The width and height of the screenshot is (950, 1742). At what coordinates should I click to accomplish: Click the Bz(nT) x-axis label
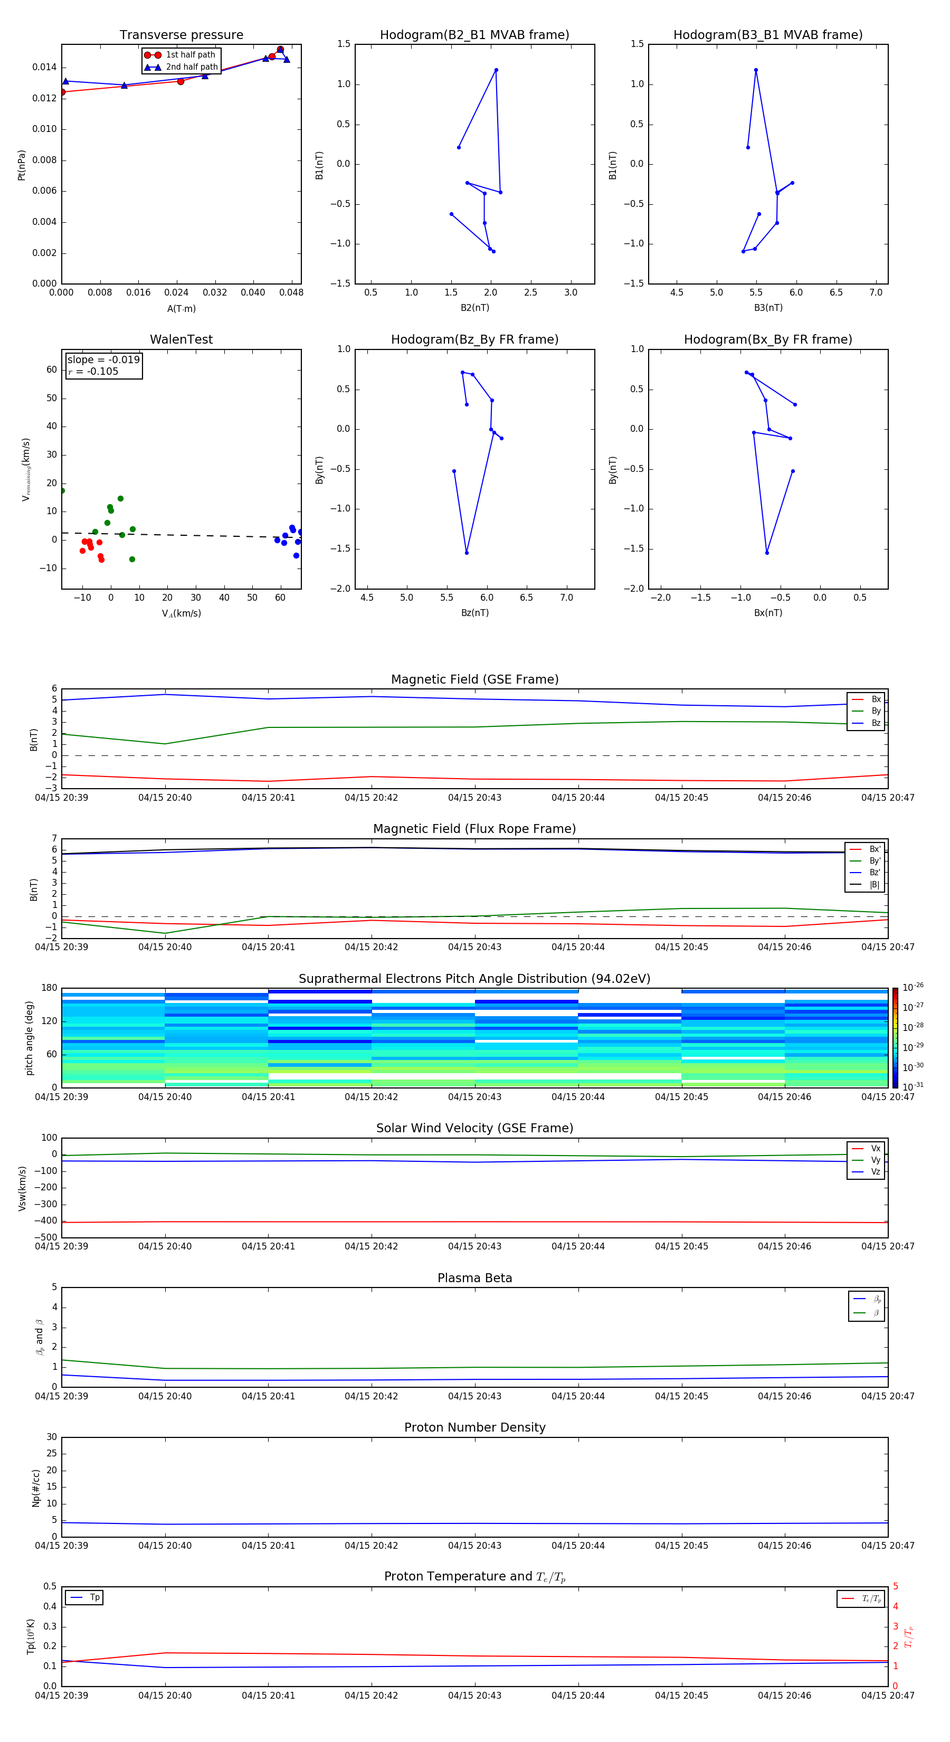[474, 613]
